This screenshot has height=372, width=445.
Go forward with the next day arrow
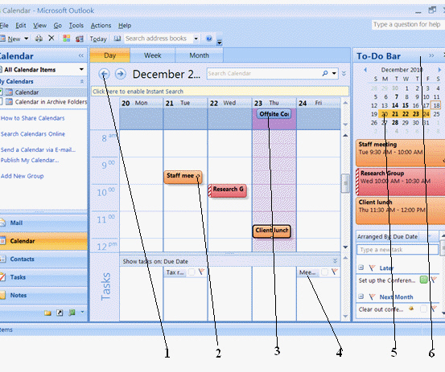[121, 74]
